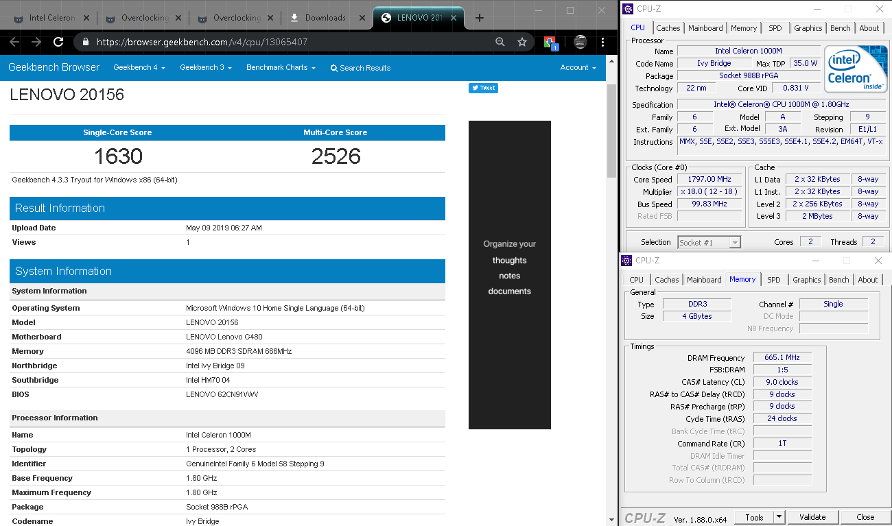Select Mainboard tab in lower CPU-Z window

(x=704, y=280)
